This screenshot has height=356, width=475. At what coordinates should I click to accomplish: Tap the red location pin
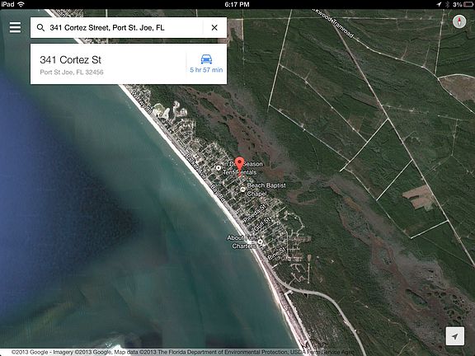[240, 166]
